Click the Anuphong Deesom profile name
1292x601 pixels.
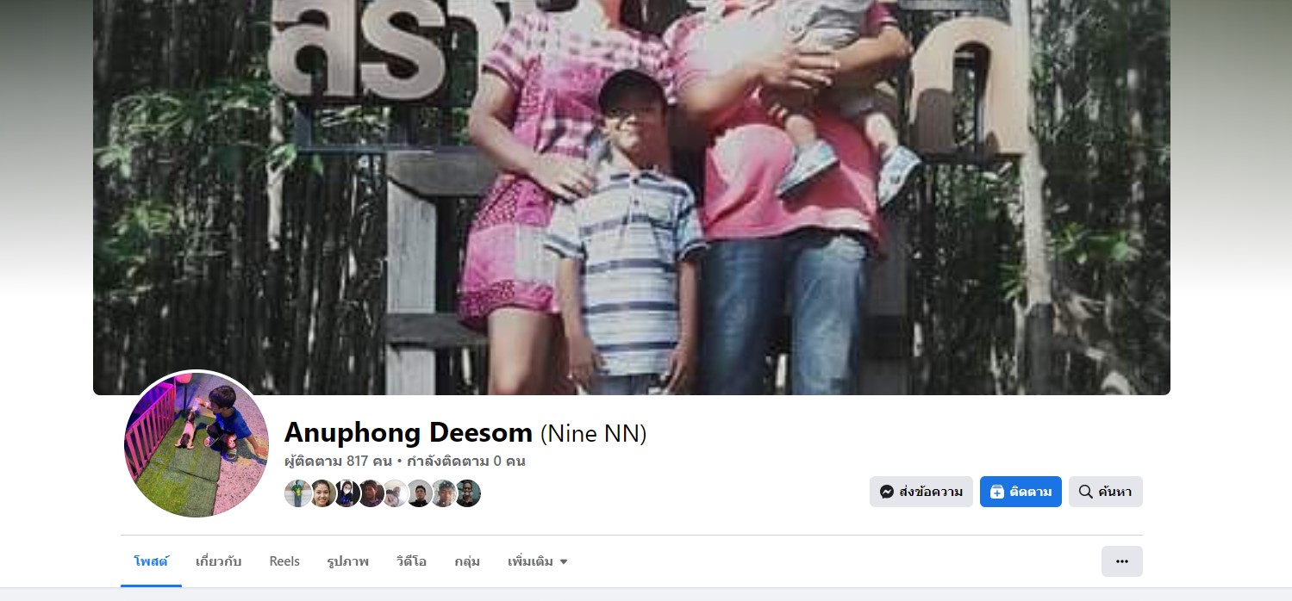(409, 432)
